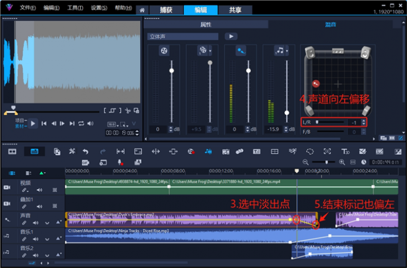This screenshot has width=407, height=268.
Task: Click the 3D title editor icon
Action: (x=345, y=151)
